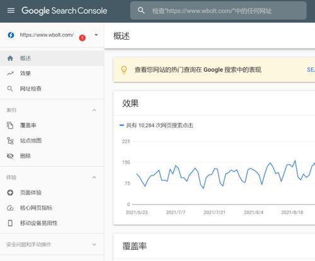This screenshot has height=261, width=315.
Task: Click the trend line icon beside 效果
Action: [x=10, y=74]
